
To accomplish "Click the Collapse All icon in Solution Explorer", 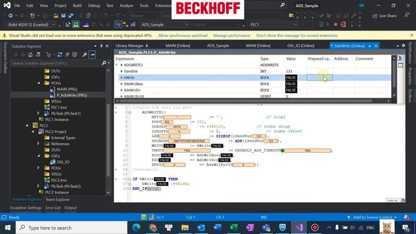I will [67, 55].
